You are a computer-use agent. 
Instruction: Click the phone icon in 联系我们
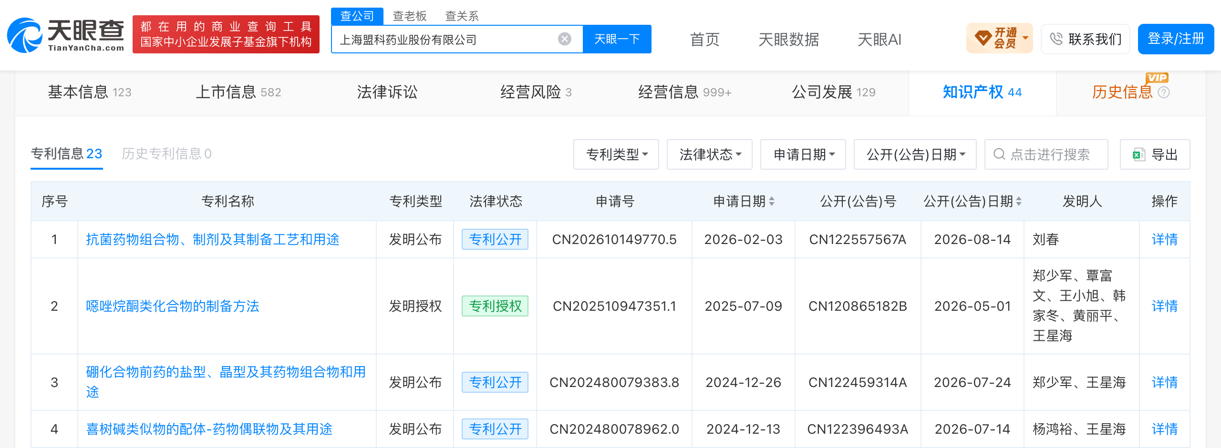(x=1056, y=39)
